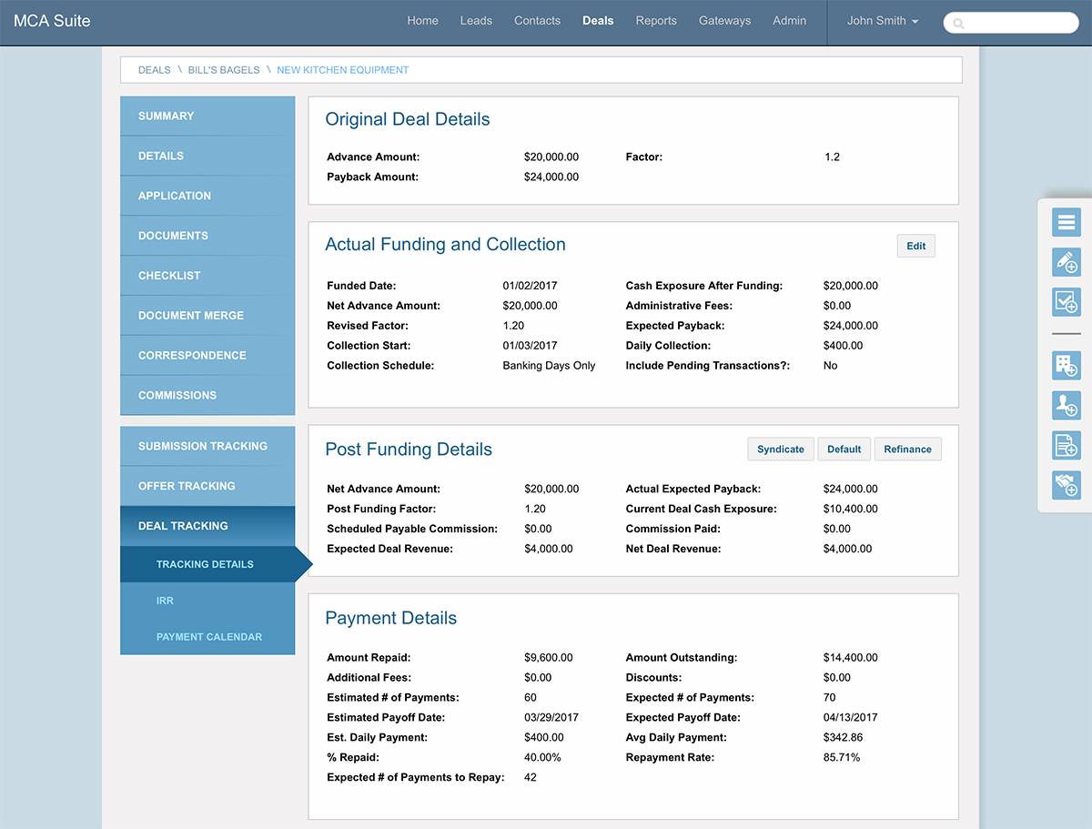Open the APPLICATION sidebar tab
Image resolution: width=1092 pixels, height=829 pixels.
coord(207,196)
